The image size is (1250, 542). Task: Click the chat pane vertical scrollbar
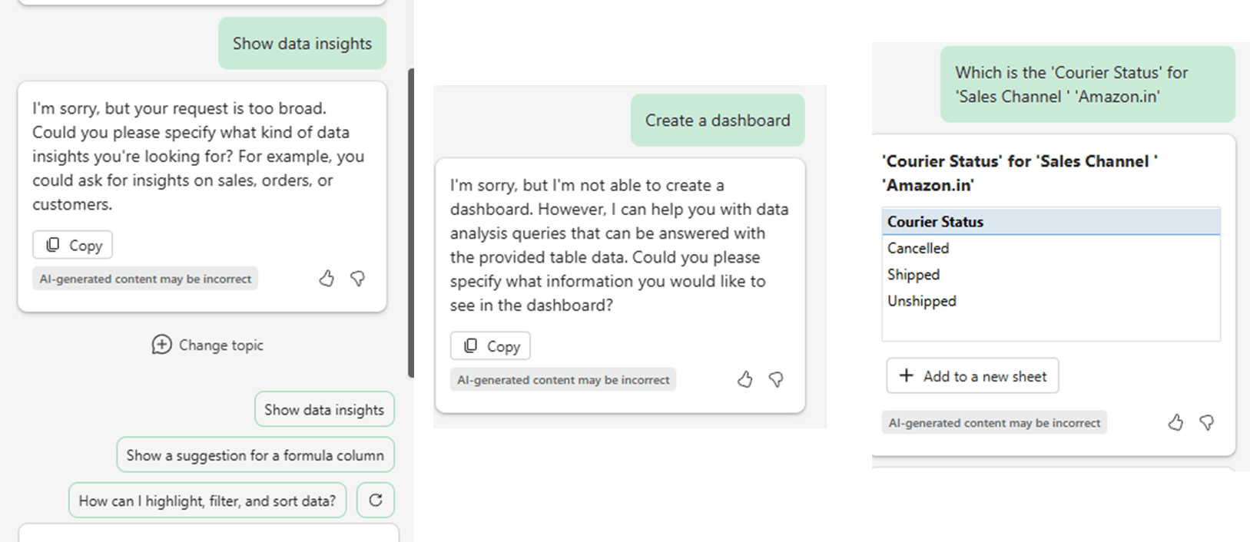(x=411, y=223)
